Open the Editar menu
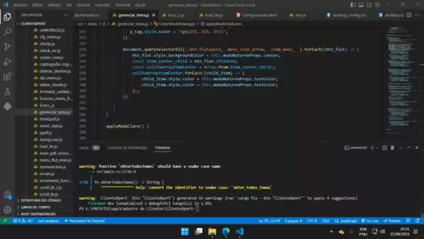 (37, 5)
